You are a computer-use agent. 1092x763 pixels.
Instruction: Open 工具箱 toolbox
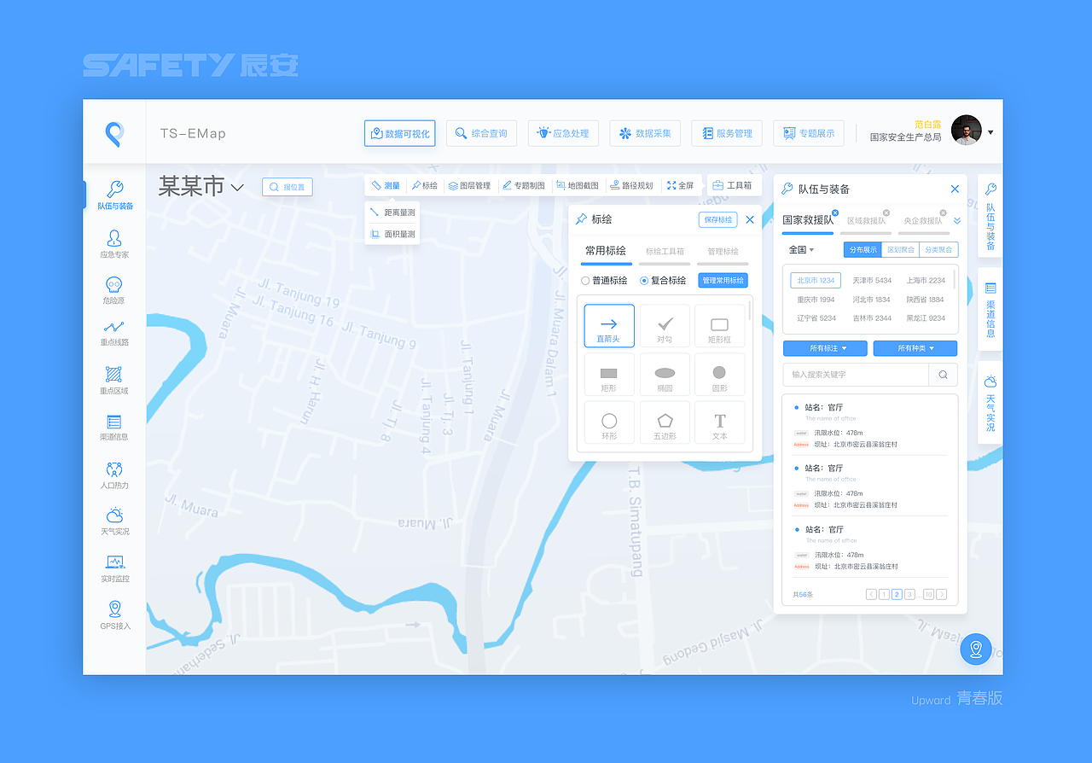coord(733,185)
